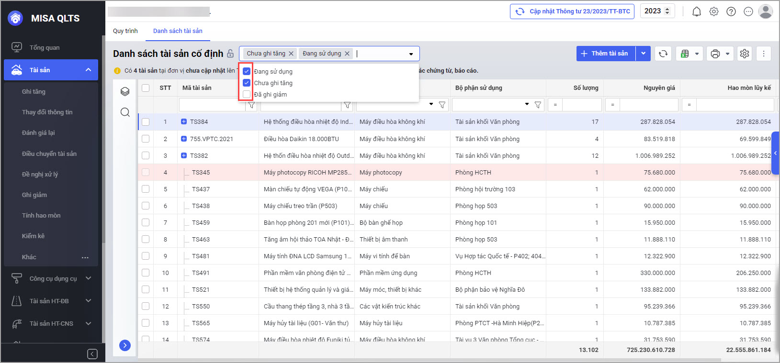Click the 'Thêm tài sản' button
The height and width of the screenshot is (363, 780).
(605, 54)
